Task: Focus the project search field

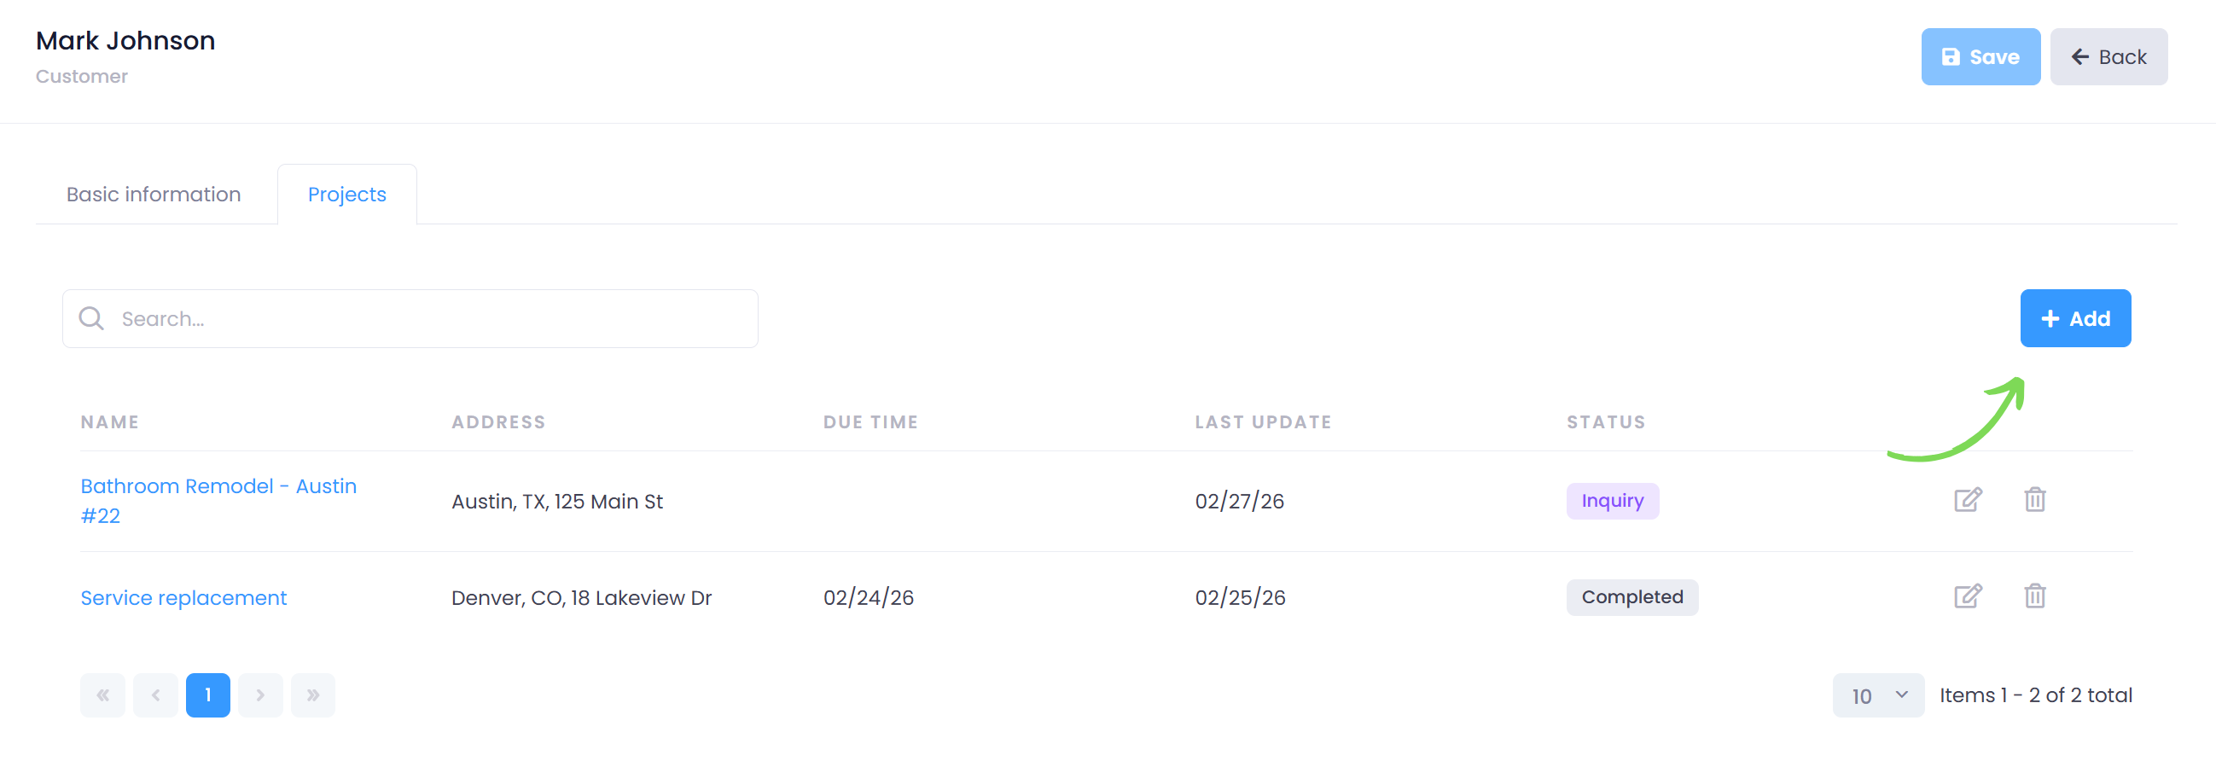Action: click(x=430, y=319)
